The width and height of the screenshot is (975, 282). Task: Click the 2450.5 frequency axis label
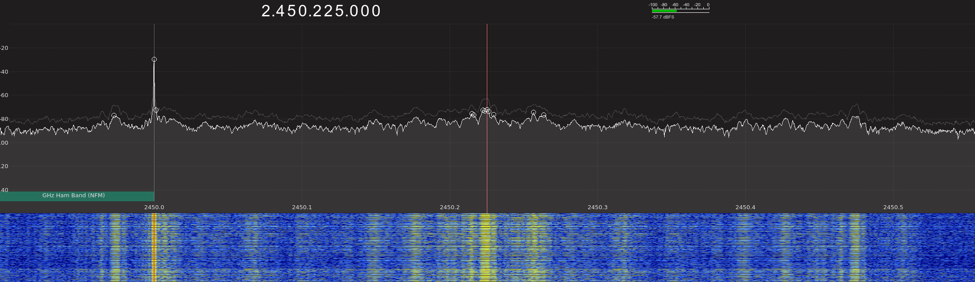pos(893,207)
